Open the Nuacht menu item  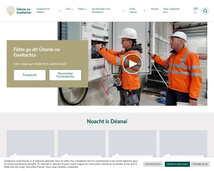[x=155, y=9]
